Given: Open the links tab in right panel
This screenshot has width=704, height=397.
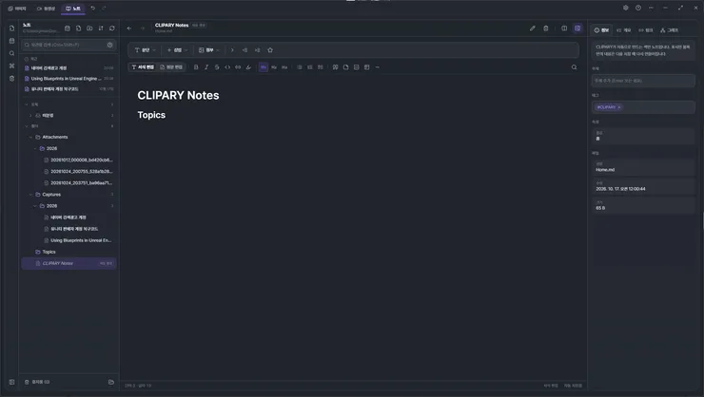Looking at the screenshot, I should (x=646, y=30).
